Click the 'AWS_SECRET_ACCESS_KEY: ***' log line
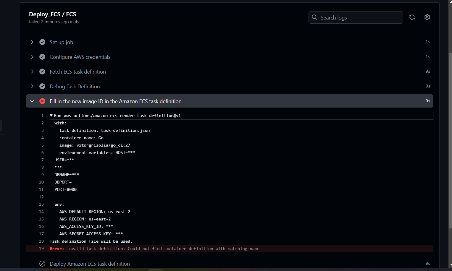 point(91,234)
